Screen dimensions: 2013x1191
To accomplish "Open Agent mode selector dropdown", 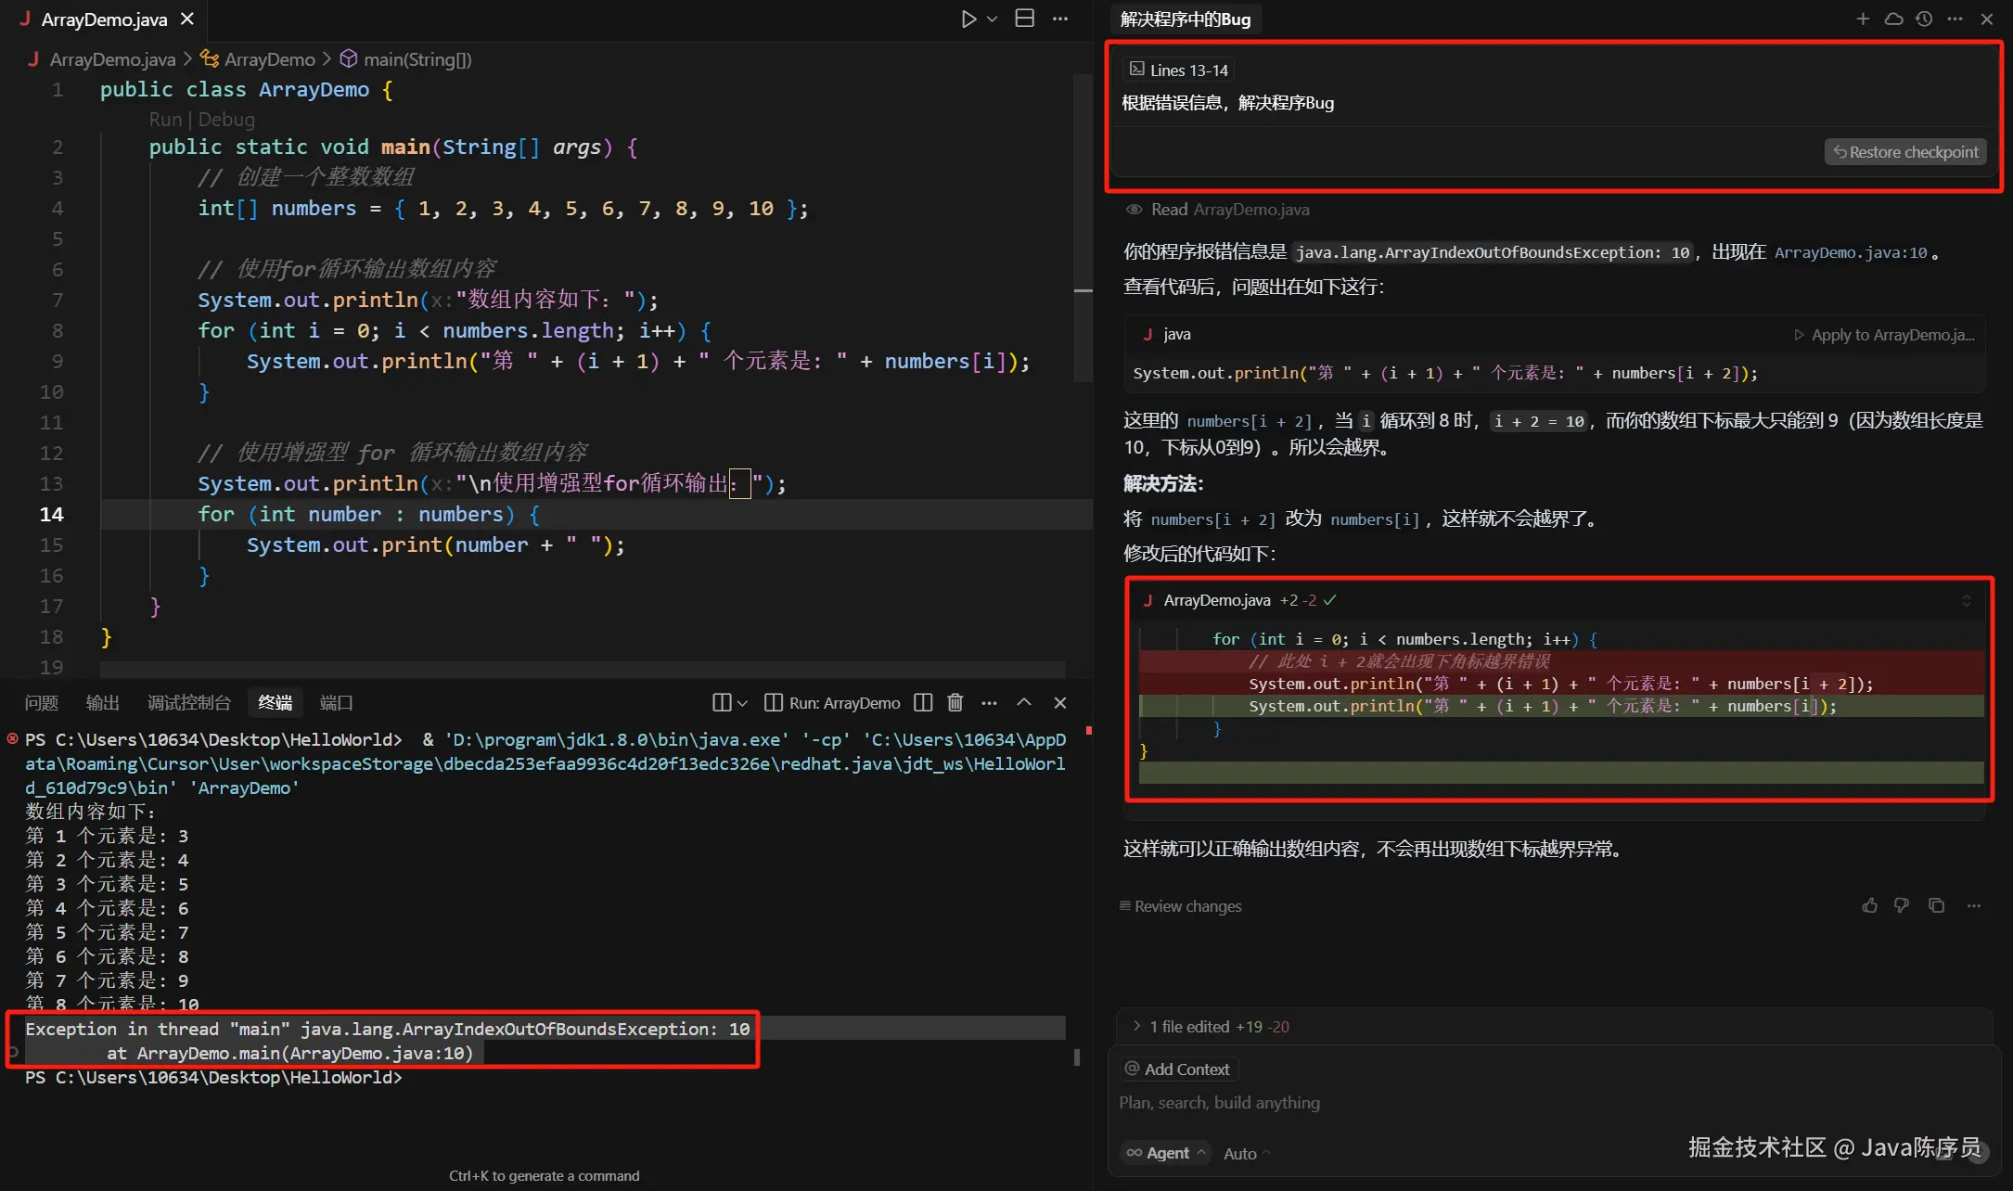I will (x=1167, y=1153).
